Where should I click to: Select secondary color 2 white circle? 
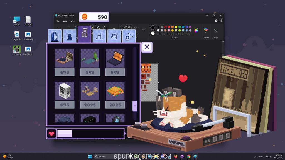pos(153,33)
